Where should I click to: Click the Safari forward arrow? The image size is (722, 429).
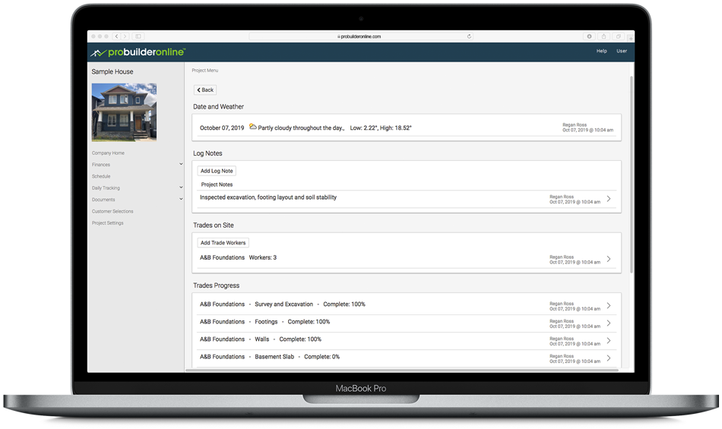pos(125,36)
